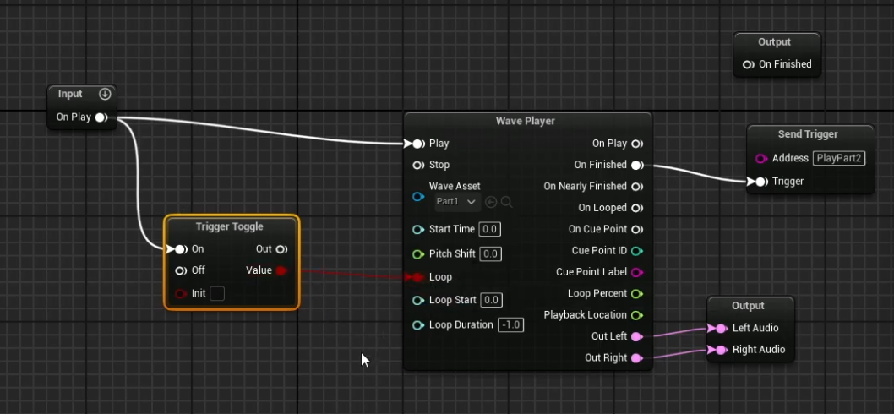The image size is (894, 414).
Task: Click the Cue Point ID label
Action: pos(599,251)
